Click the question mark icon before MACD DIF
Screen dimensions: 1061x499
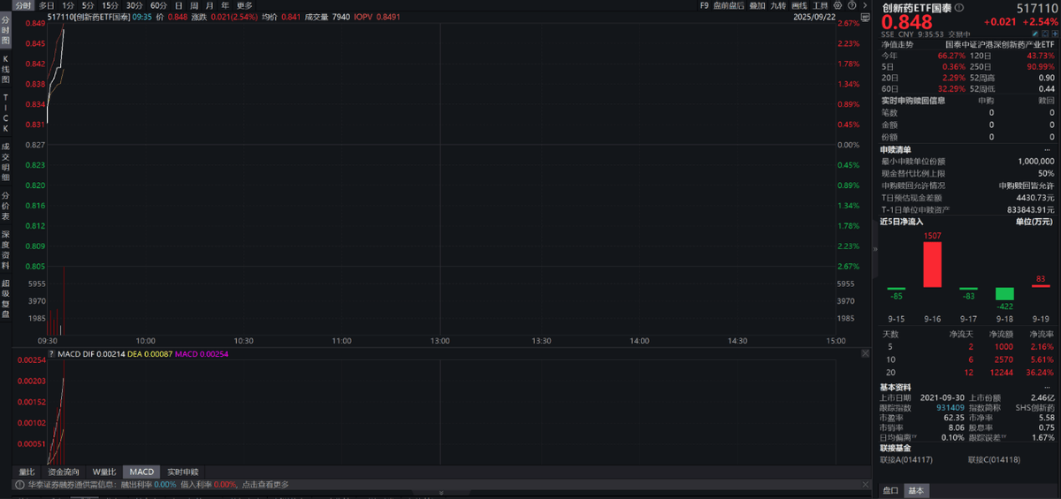click(51, 354)
